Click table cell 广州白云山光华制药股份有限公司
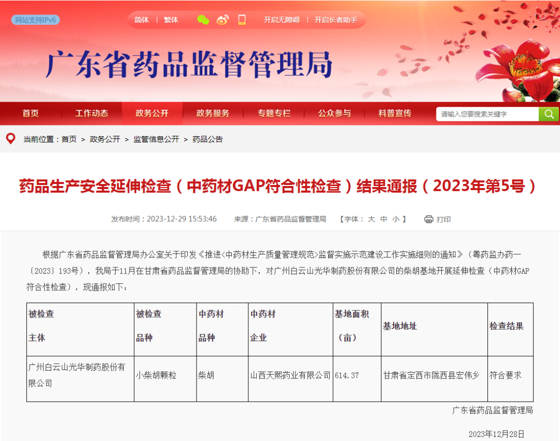 [80, 379]
